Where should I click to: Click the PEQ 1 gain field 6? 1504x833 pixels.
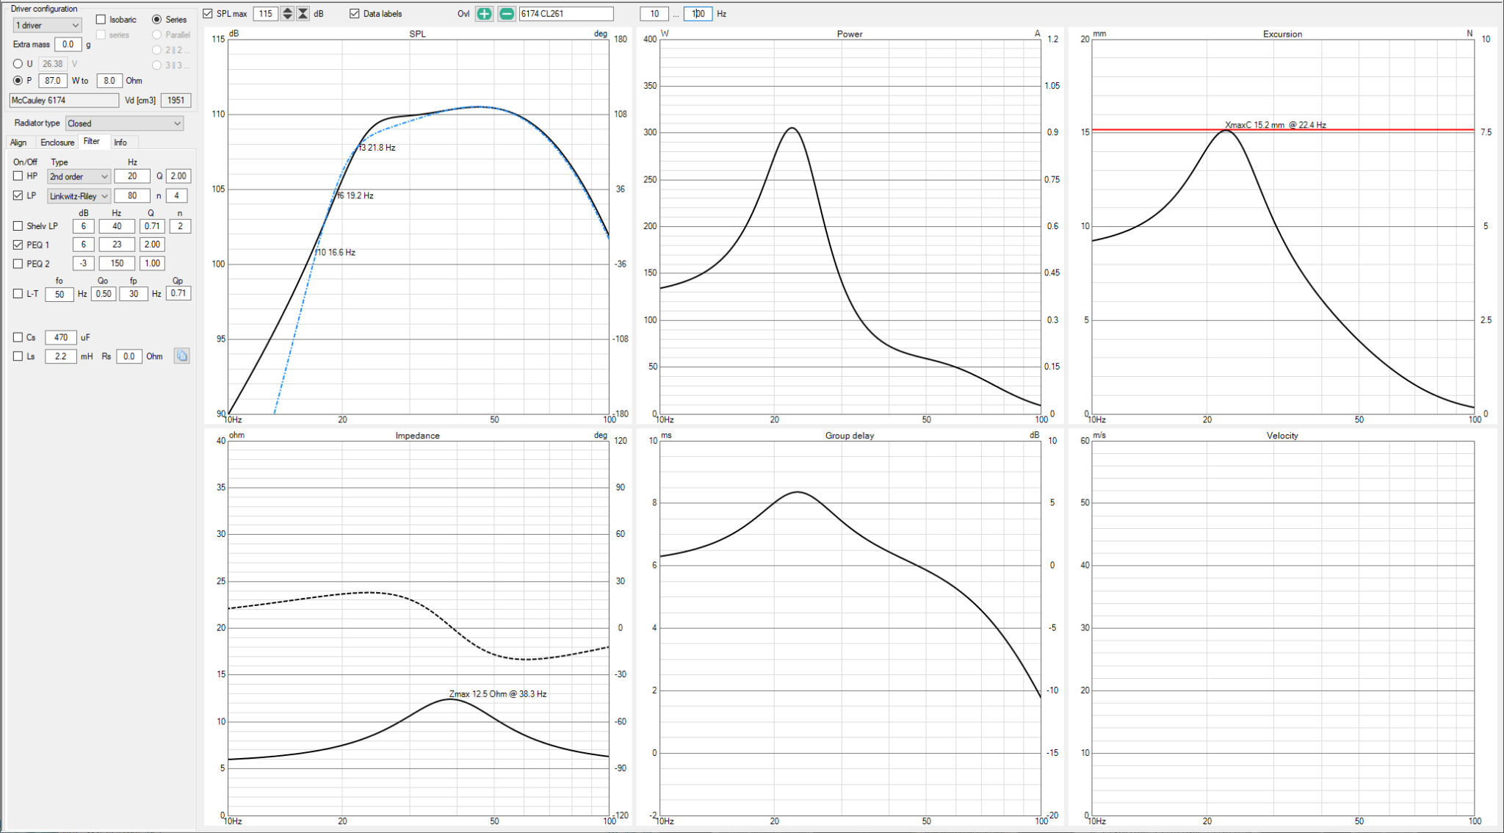point(83,245)
